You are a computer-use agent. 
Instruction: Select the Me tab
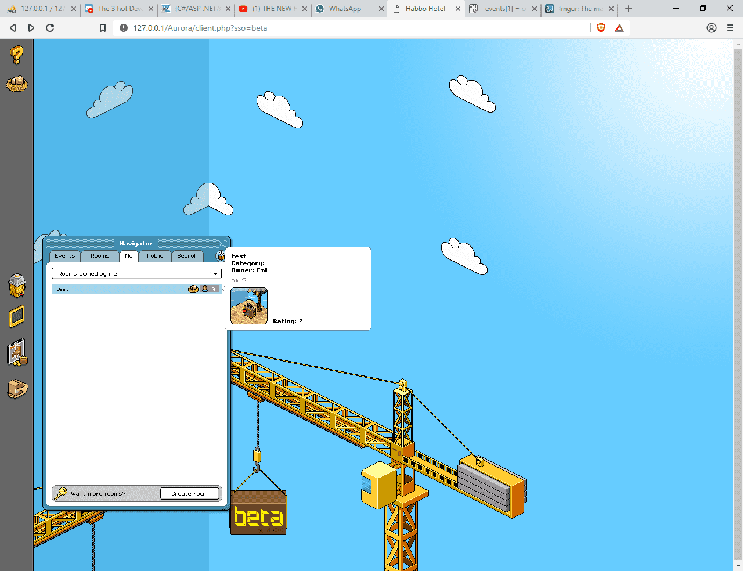click(129, 256)
